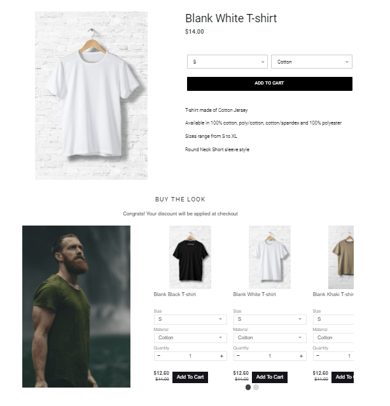This screenshot has width=390, height=406.
Task: Go to first carousel page dot
Action: coord(248,388)
